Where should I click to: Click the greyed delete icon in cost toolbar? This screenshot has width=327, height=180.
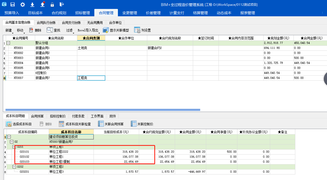tap(42, 124)
